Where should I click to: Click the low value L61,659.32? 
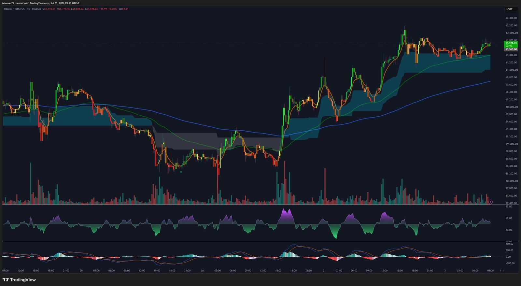(x=77, y=9)
